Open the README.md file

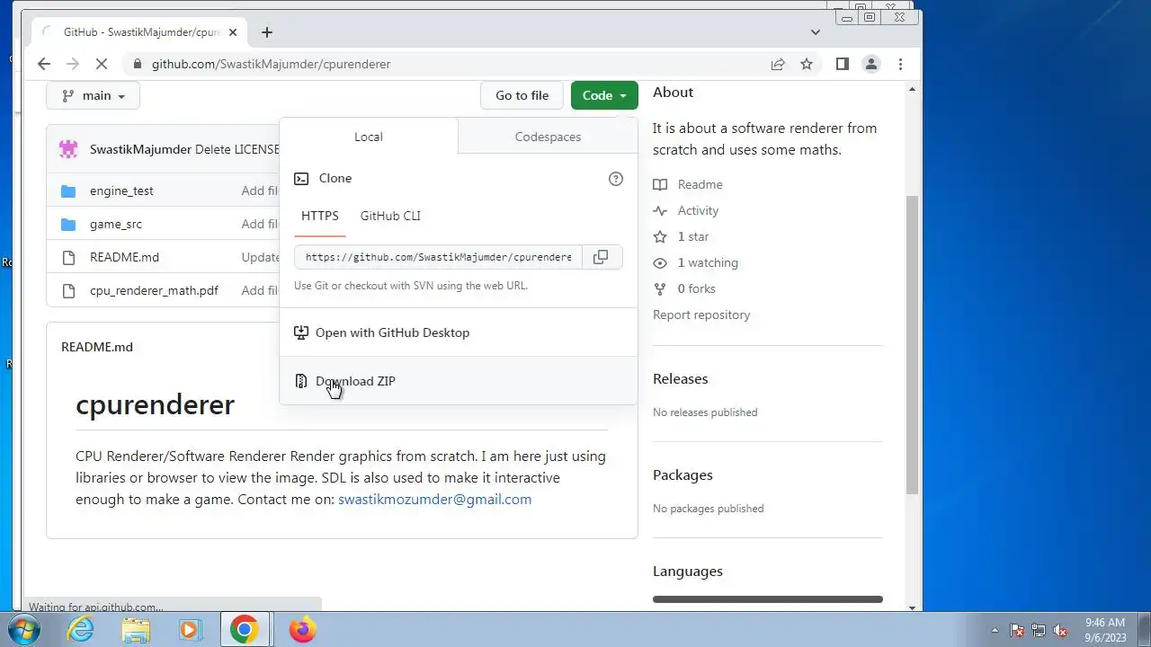[x=124, y=257]
